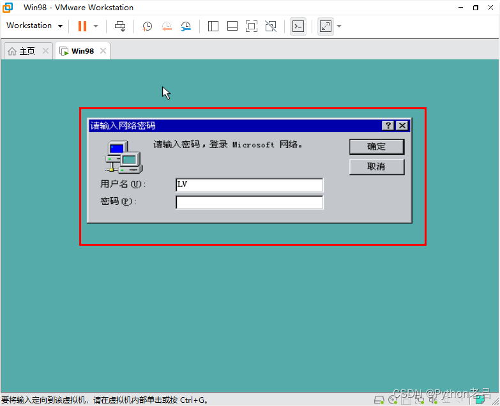
Task: Click the network computers icon in dialog
Action: point(124,157)
